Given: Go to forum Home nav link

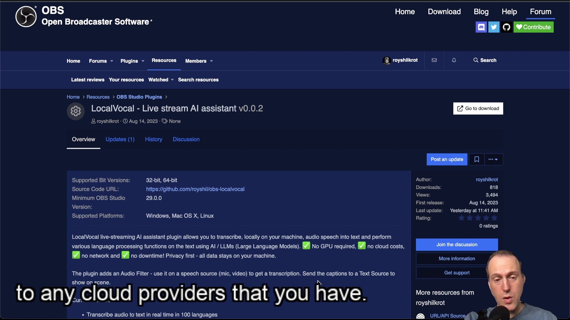Looking at the screenshot, I should (x=73, y=61).
